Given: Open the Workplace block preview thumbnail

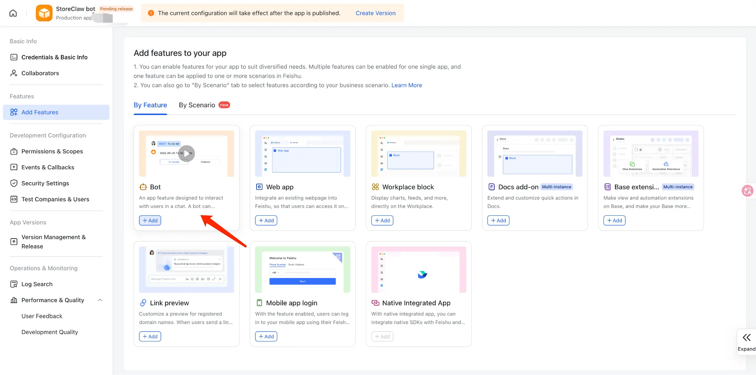Looking at the screenshot, I should pos(419,153).
